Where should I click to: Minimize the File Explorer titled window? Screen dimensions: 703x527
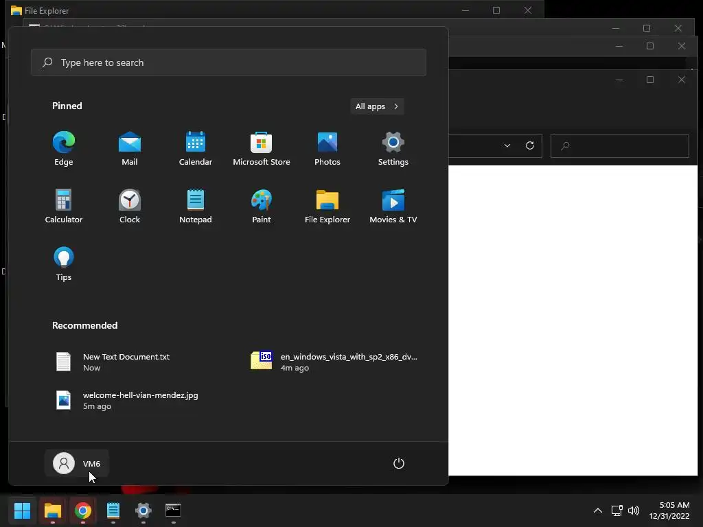[x=465, y=10]
